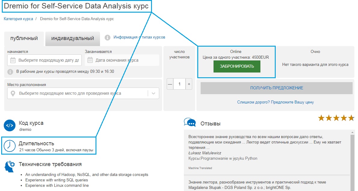Click the calendar icon in start date field
The image size is (358, 191).
(x=13, y=60)
